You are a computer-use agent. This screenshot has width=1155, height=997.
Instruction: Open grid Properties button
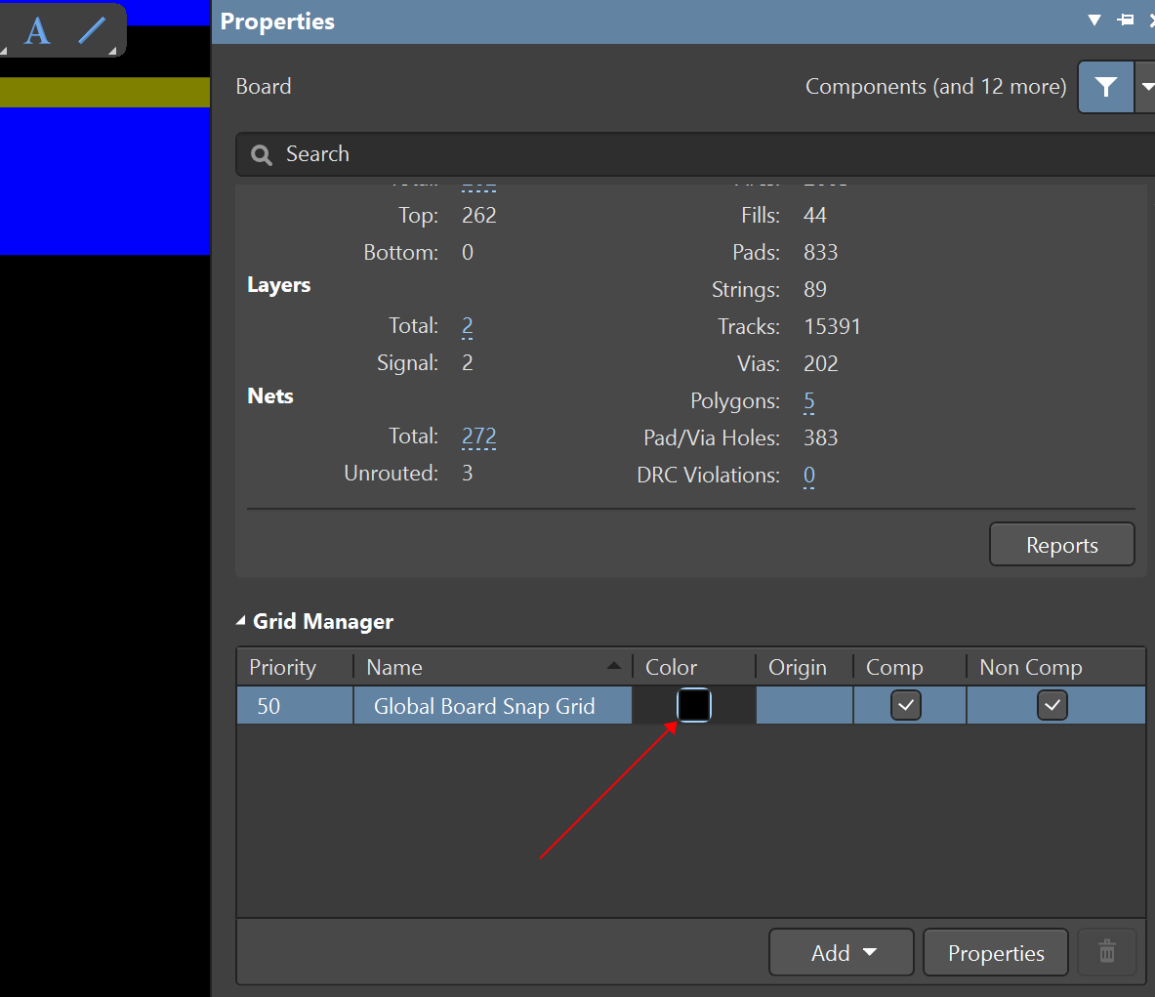995,952
